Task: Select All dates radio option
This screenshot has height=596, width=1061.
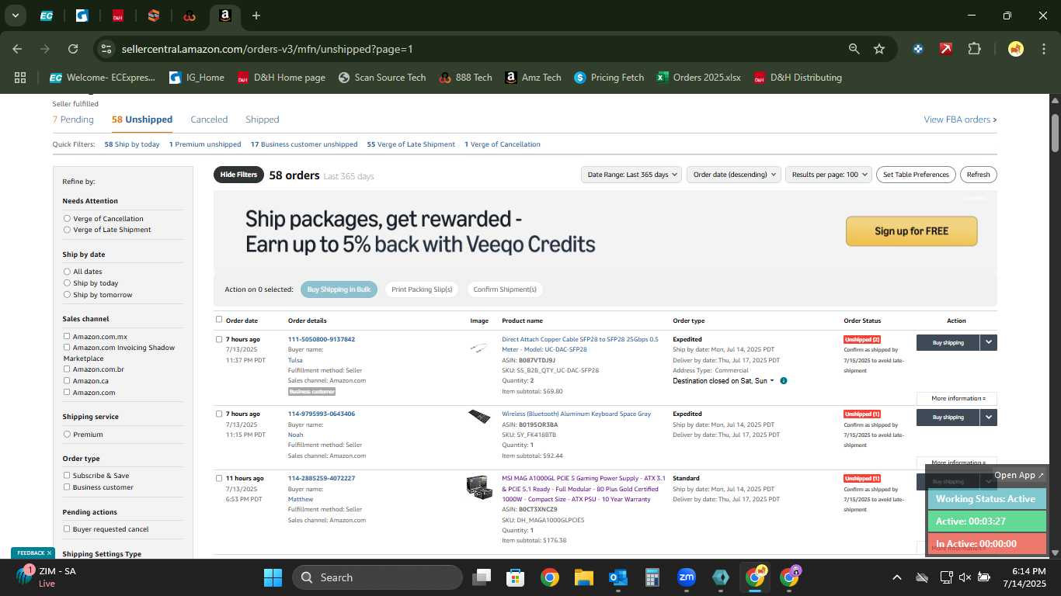Action: click(x=67, y=272)
